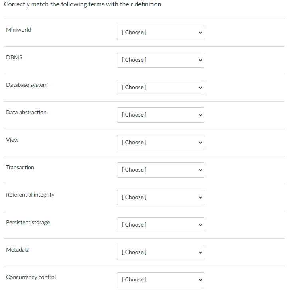
Task: Expand the Database system dropdown
Action: (160, 88)
